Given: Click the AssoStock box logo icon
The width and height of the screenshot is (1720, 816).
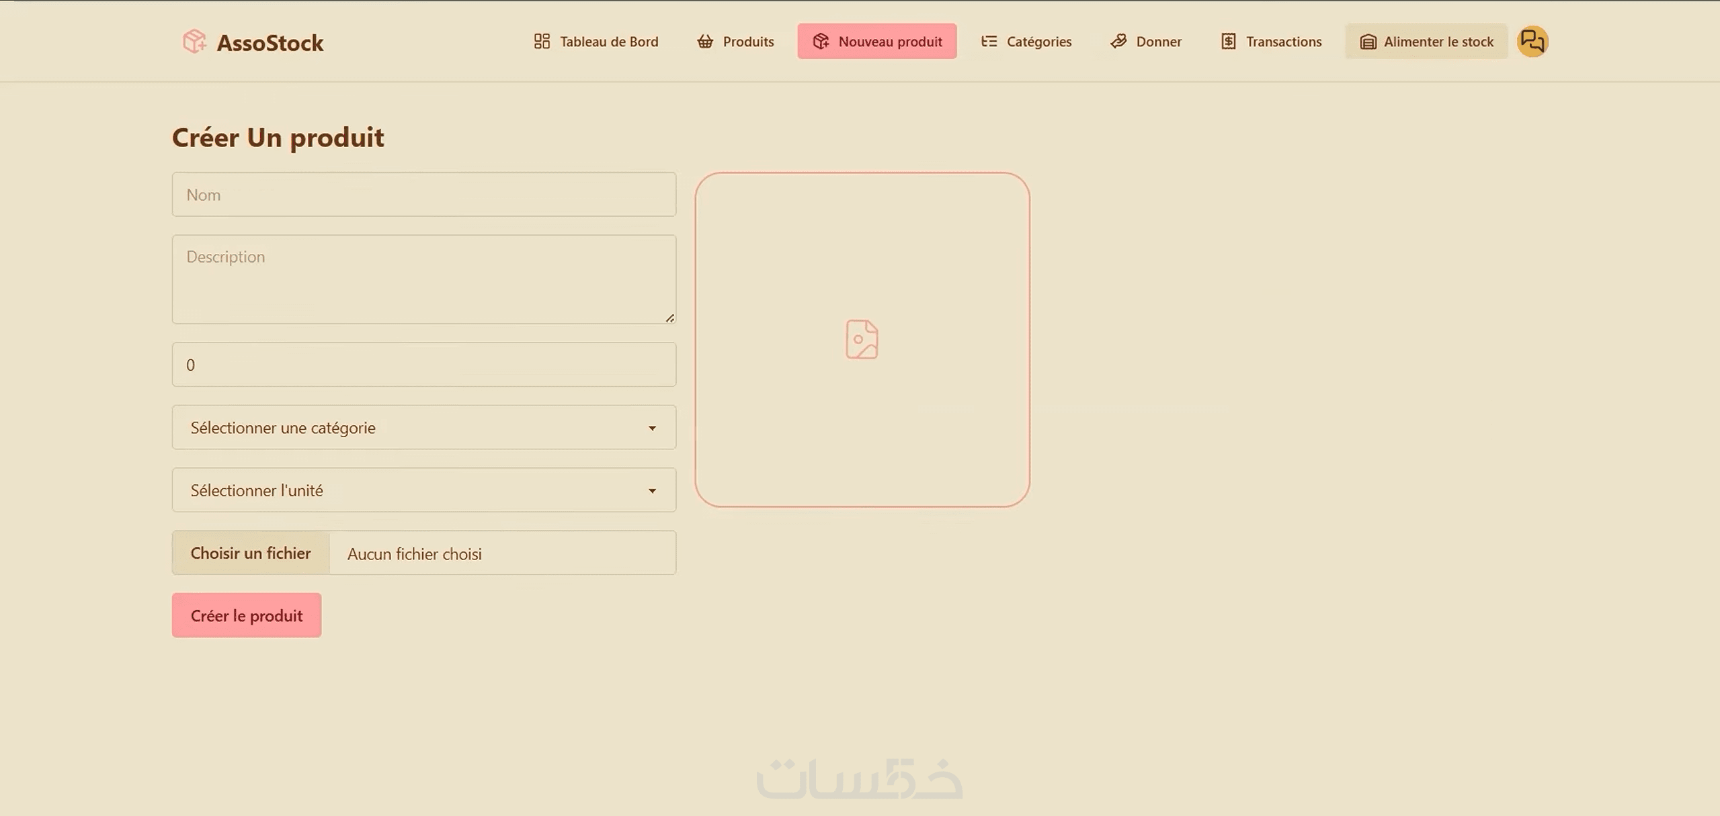Looking at the screenshot, I should (194, 42).
